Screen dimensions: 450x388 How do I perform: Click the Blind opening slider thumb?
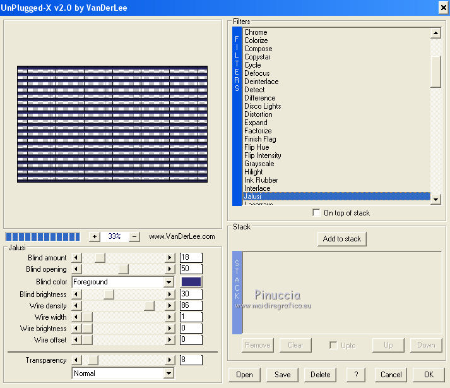point(124,269)
